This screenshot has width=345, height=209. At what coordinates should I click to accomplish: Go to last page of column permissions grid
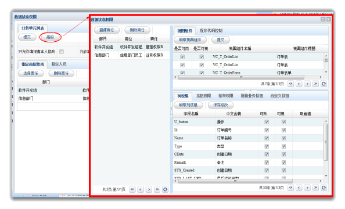315,188
